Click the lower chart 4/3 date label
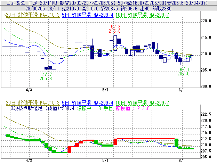This screenshot has width=217, height=165. point(29,160)
